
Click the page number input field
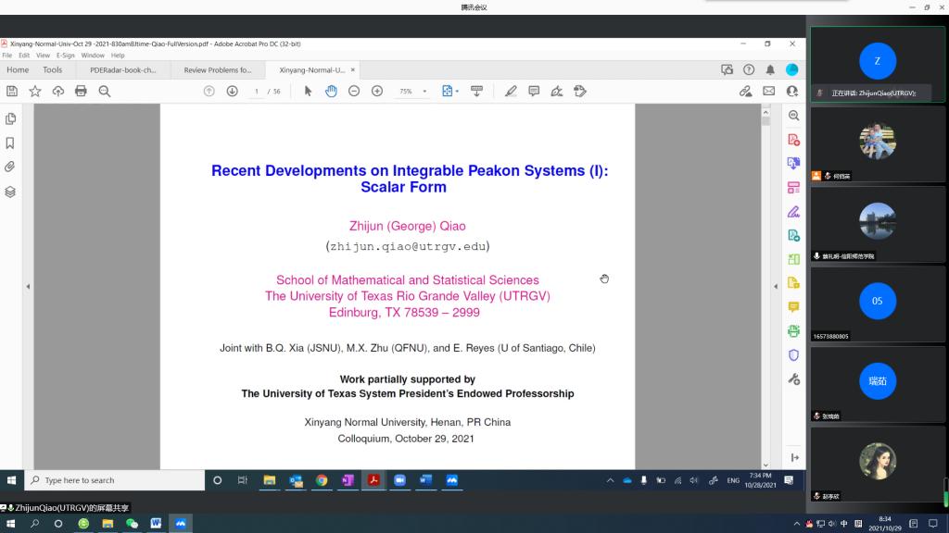coord(257,91)
